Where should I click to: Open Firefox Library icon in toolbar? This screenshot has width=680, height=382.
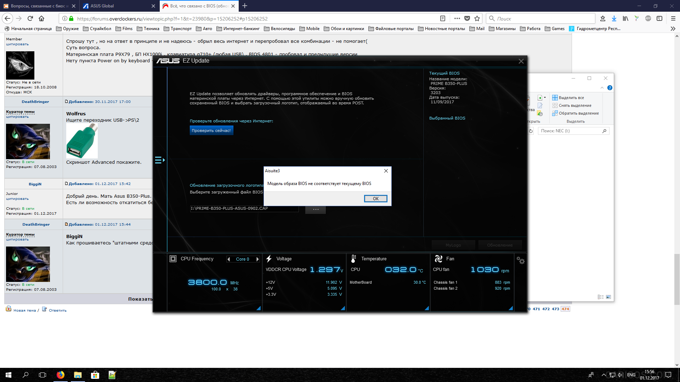625,18
